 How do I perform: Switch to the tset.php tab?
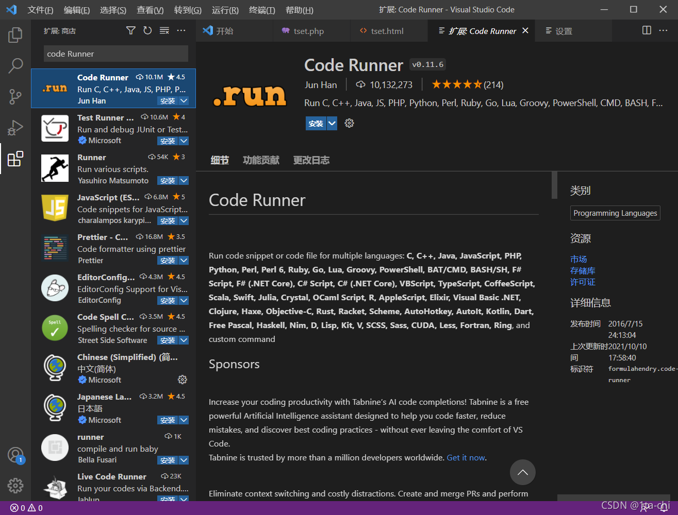click(x=311, y=31)
